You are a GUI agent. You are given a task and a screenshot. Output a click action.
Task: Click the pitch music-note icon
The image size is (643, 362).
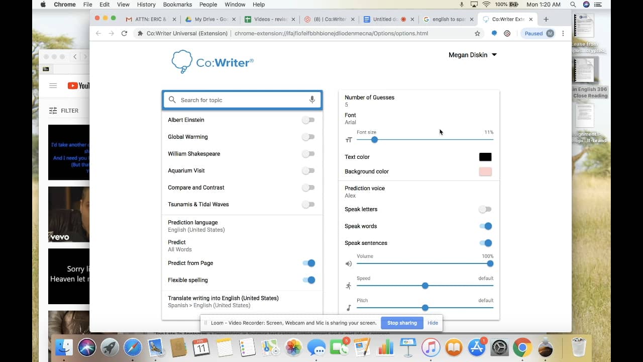click(x=349, y=308)
